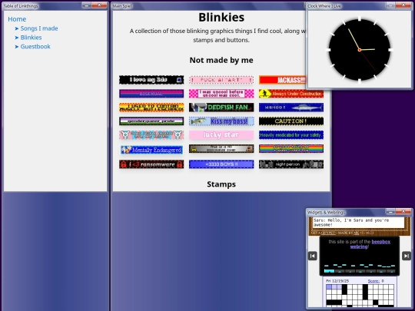Click the 'genderqueer pride' blinkie
This screenshot has width=415, height=311.
tap(151, 121)
